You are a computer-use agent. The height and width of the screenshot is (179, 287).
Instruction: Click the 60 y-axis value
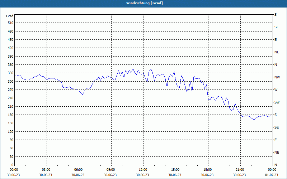[x=11, y=148]
